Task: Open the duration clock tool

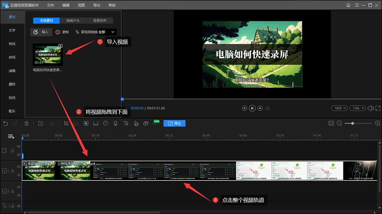Action: (105, 123)
